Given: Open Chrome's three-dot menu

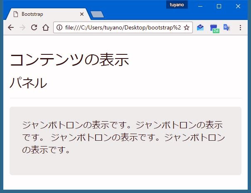Looking at the screenshot, I should [240, 27].
